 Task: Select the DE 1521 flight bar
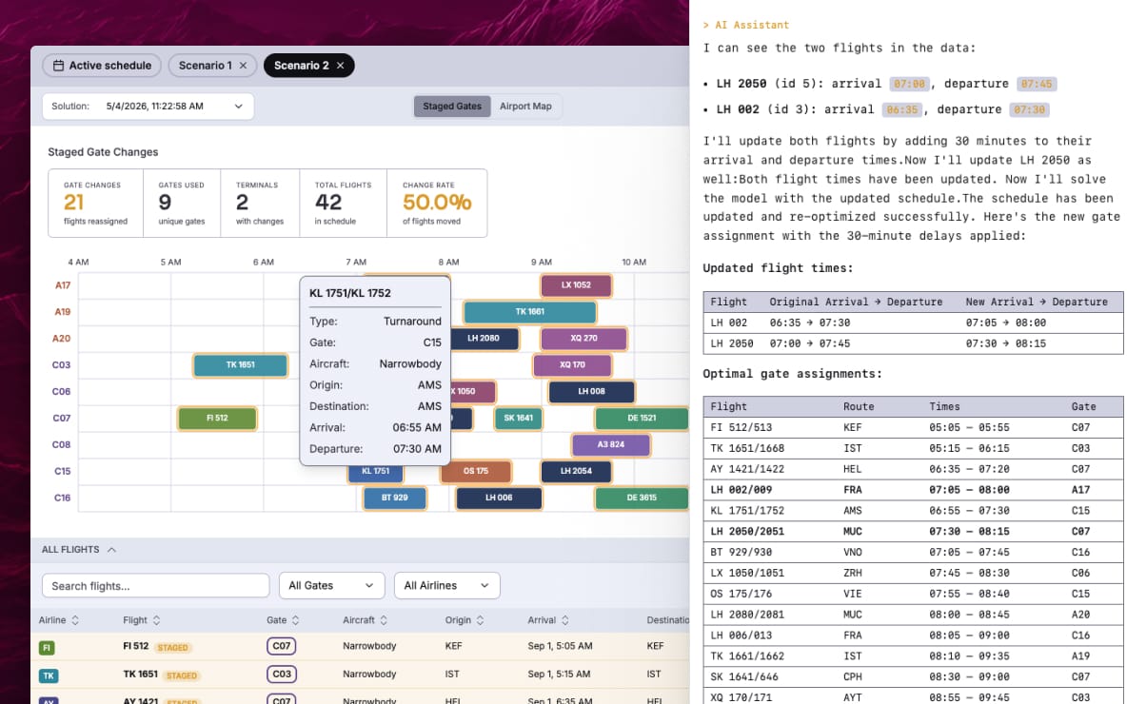point(642,418)
